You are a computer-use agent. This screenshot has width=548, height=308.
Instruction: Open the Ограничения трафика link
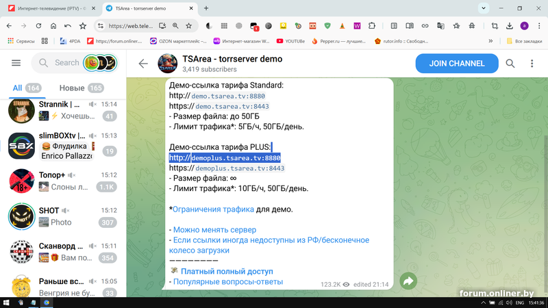(213, 209)
